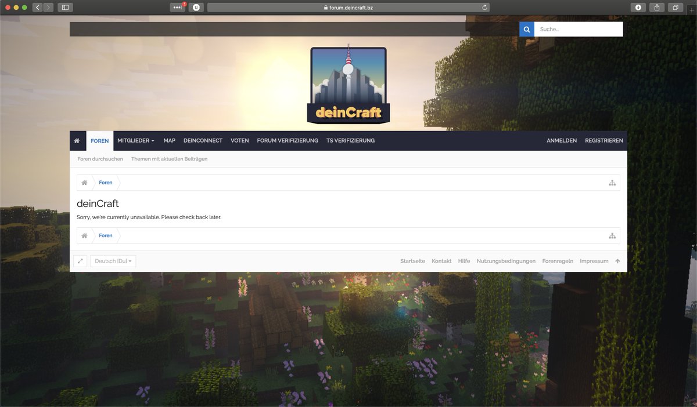Viewport: 697px width, 407px height.
Task: Click Foren link in lower breadcrumb
Action: click(x=106, y=236)
